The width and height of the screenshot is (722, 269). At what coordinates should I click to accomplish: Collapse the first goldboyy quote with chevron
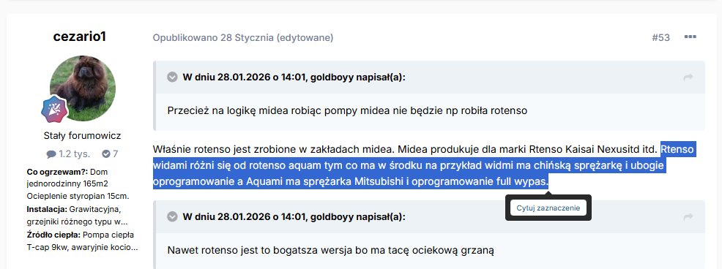click(x=172, y=77)
